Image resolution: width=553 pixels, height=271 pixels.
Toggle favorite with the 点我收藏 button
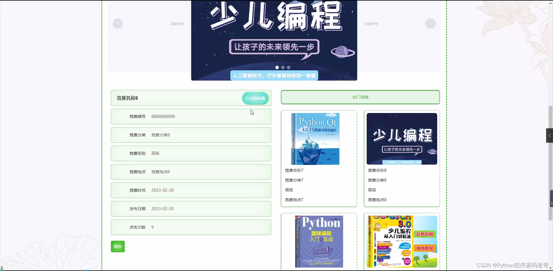255,98
